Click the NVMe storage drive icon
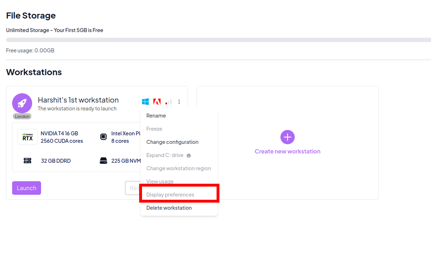 (103, 161)
